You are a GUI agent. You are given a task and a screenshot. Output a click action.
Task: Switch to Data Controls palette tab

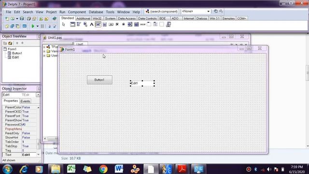point(147,18)
